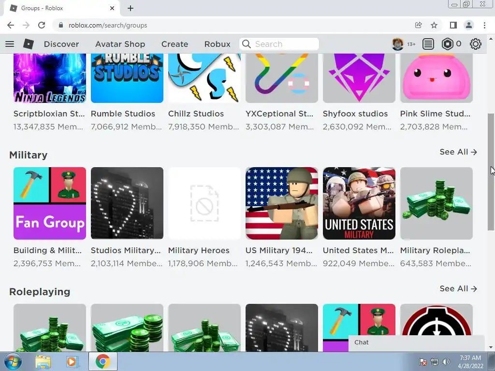
Task: Open the Windows Start menu
Action: tap(13, 361)
